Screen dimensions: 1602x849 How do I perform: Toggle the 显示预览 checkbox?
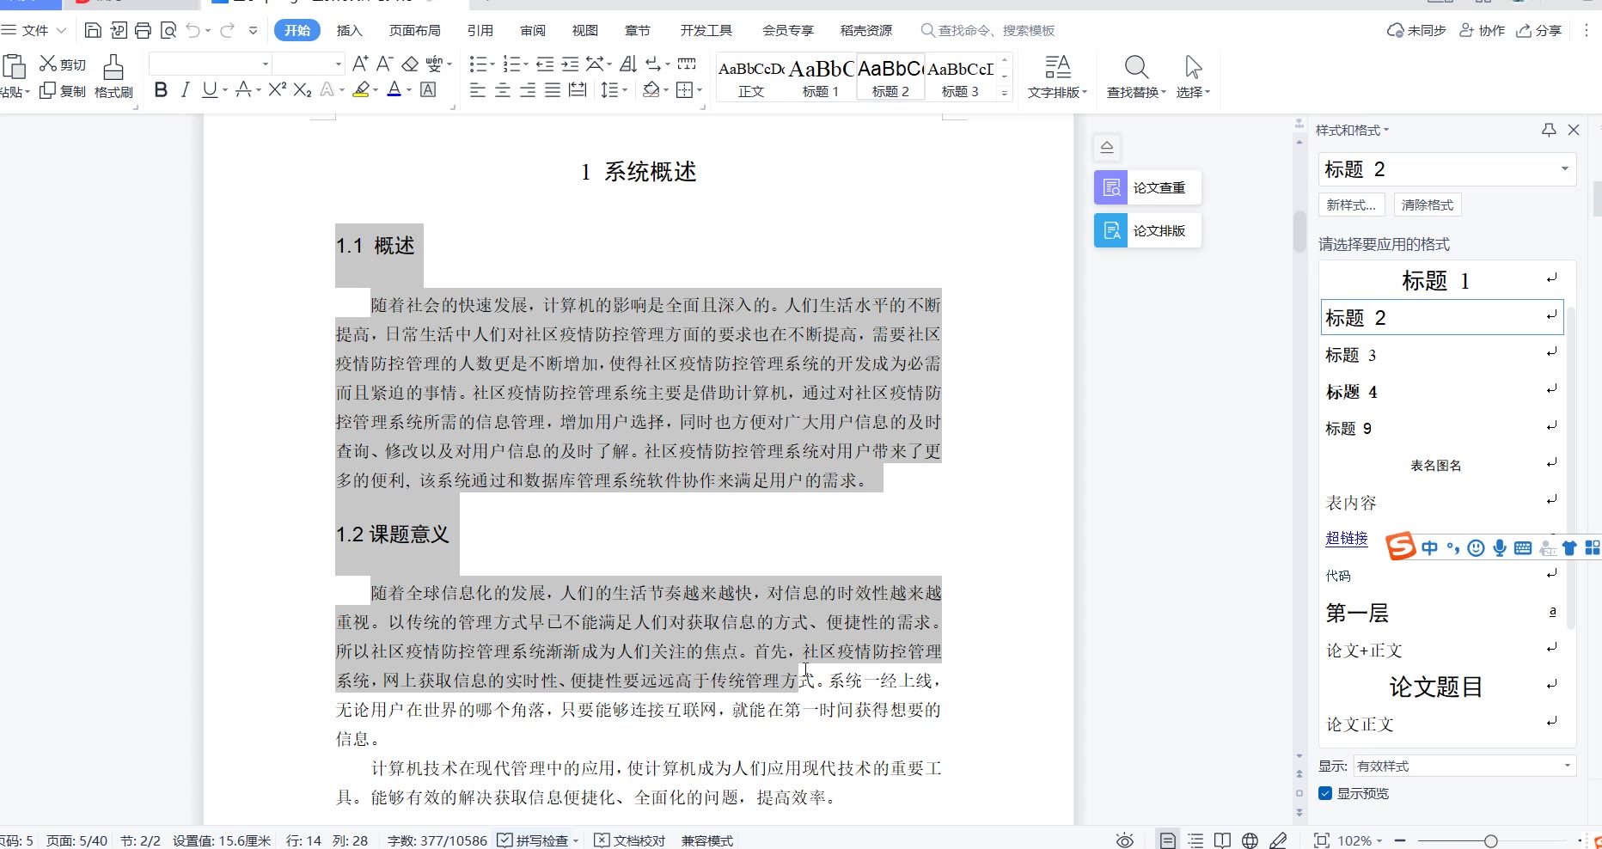[1325, 793]
